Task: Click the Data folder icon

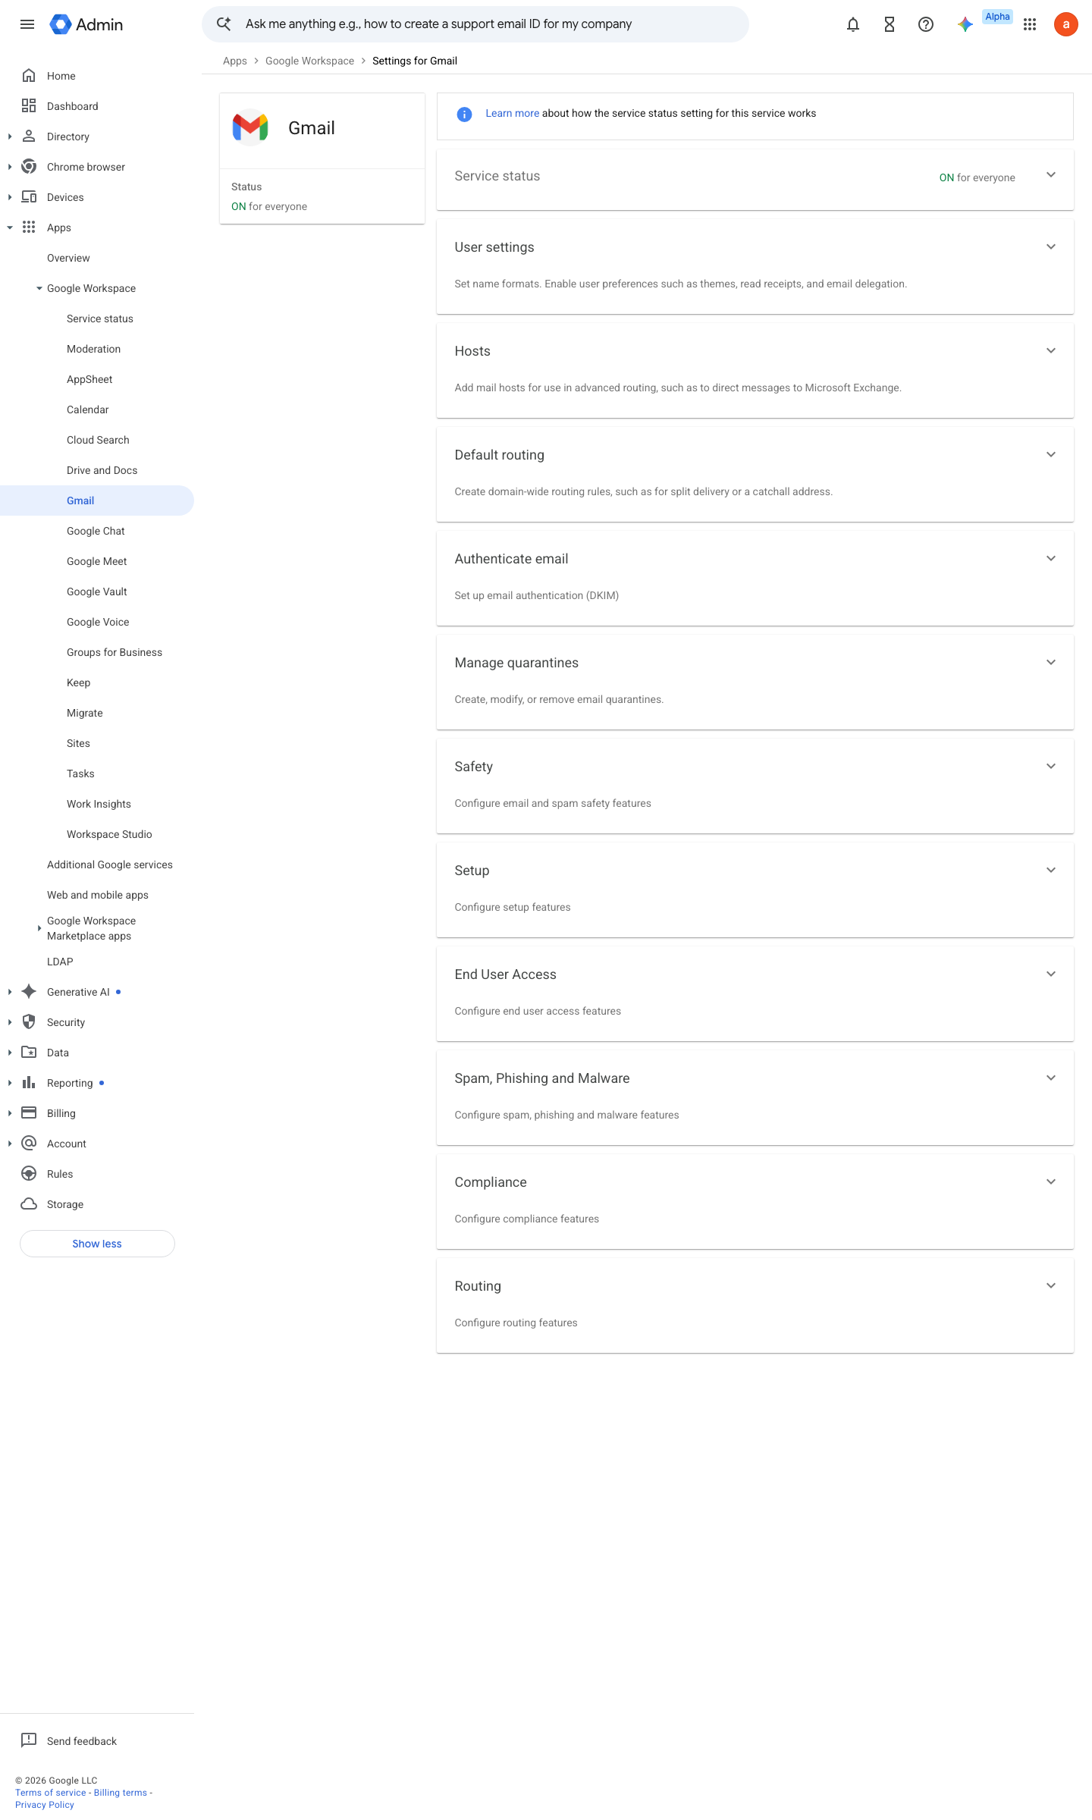Action: tap(29, 1053)
